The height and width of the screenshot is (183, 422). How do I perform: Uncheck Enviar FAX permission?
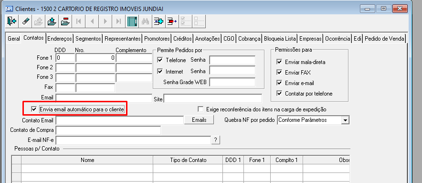(279, 73)
